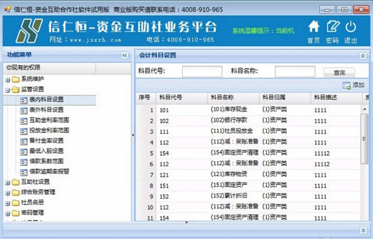Click the 监管设置 open folder icon
Image resolution: width=373 pixels, height=239 pixels.
coord(15,90)
